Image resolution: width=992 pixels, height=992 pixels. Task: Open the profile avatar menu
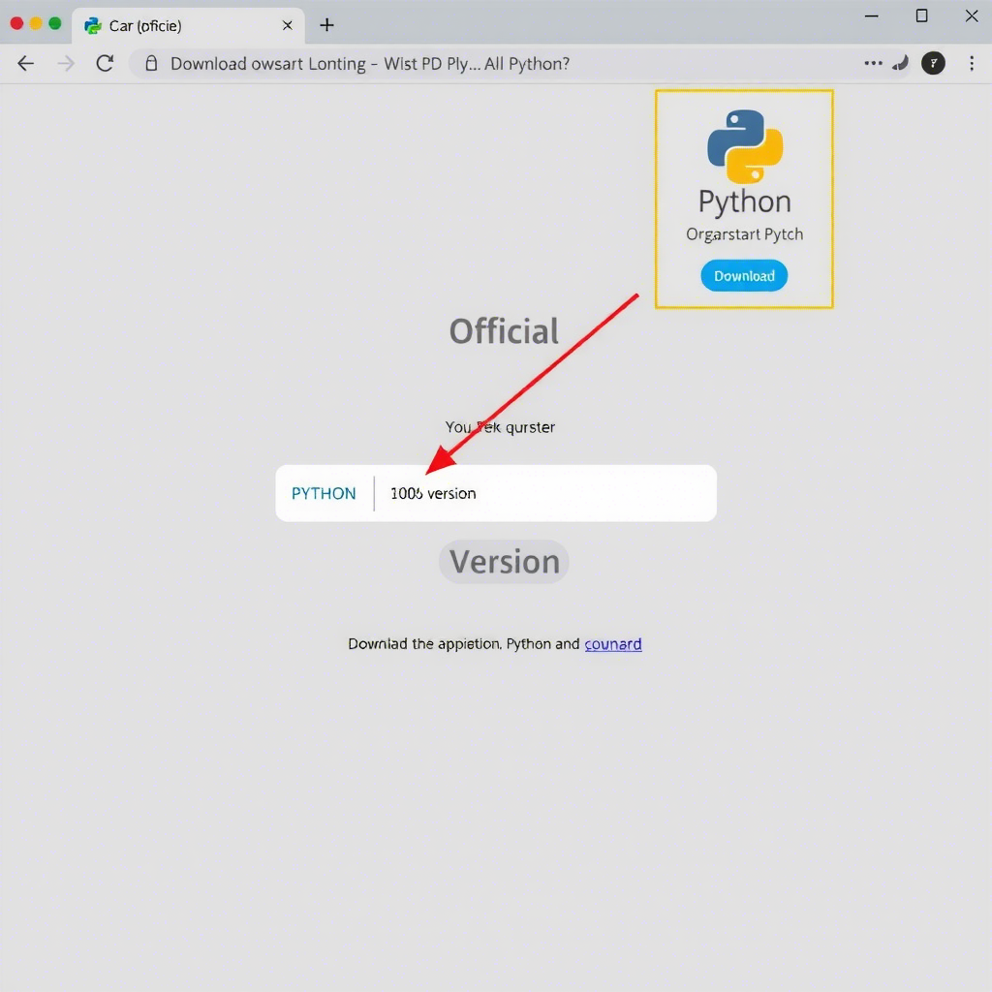(933, 64)
